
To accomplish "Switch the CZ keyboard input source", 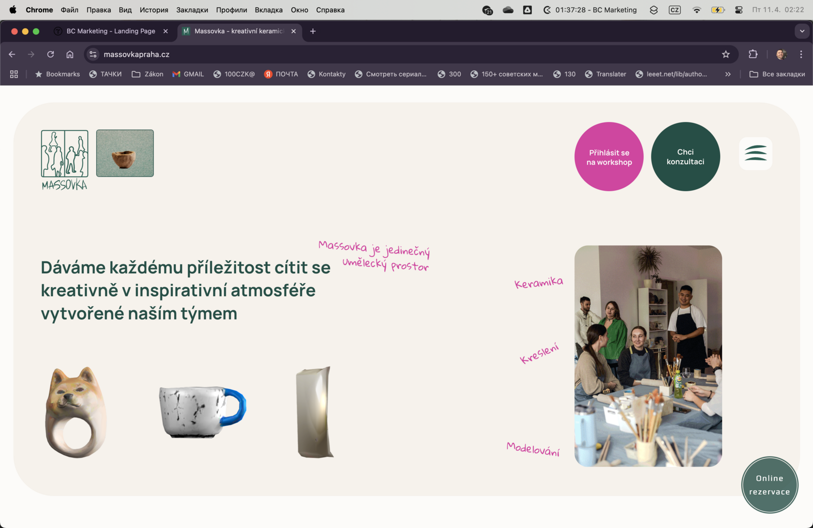I will [x=675, y=10].
